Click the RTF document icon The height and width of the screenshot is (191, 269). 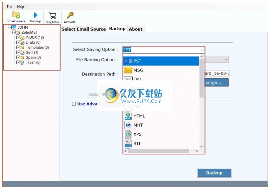tap(128, 143)
